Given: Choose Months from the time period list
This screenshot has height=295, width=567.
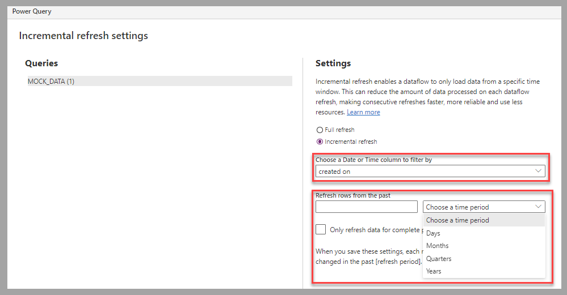Looking at the screenshot, I should [x=484, y=246].
